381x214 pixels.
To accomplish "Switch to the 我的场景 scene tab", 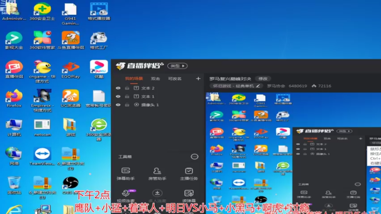I will point(134,78).
